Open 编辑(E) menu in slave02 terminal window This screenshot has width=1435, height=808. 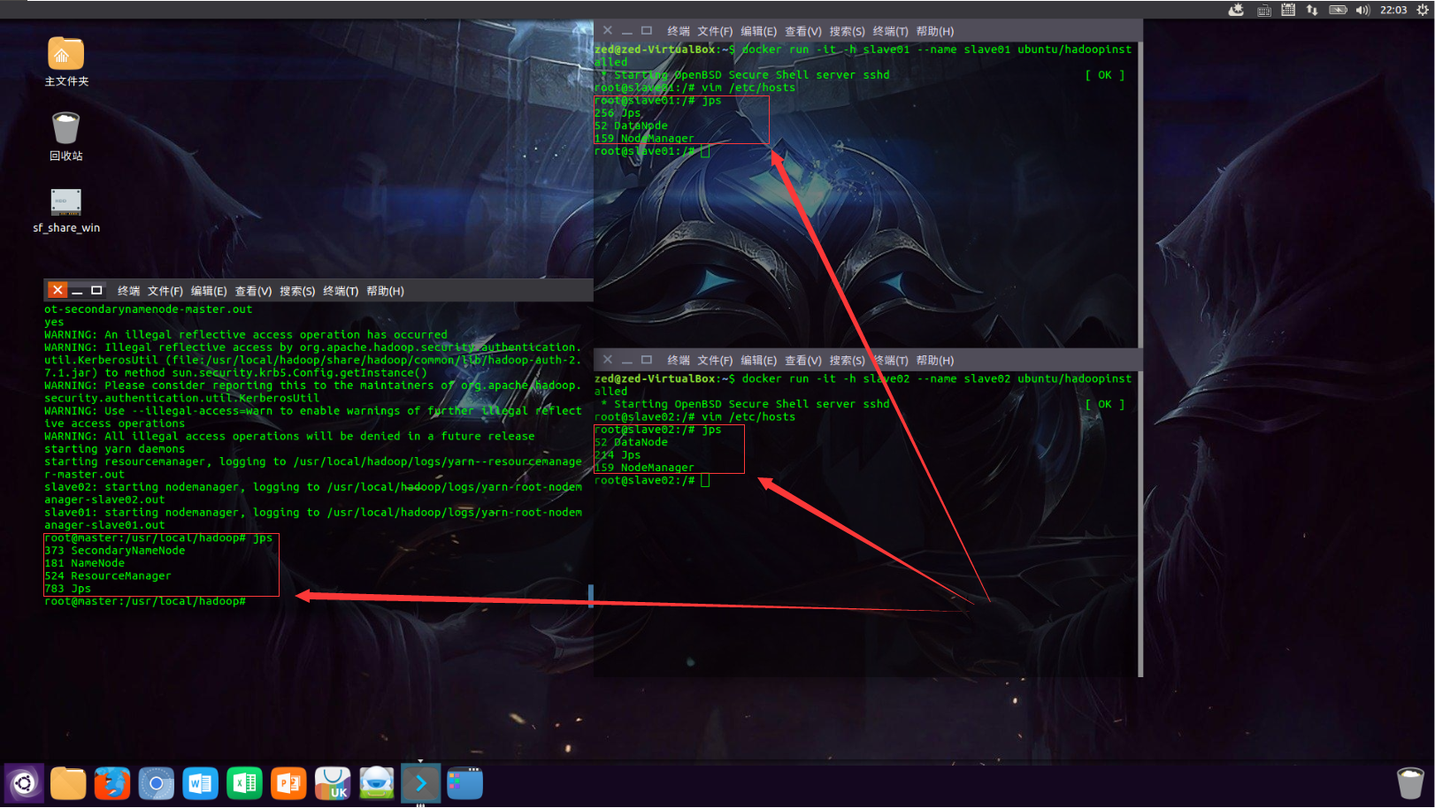[758, 361]
